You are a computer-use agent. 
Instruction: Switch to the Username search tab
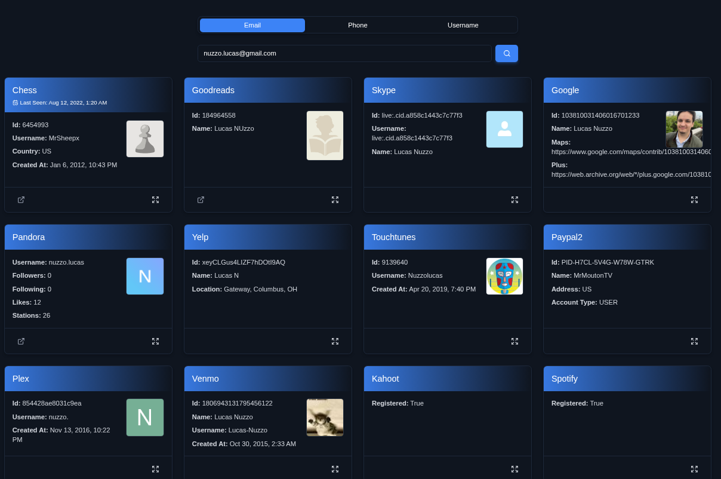(463, 25)
